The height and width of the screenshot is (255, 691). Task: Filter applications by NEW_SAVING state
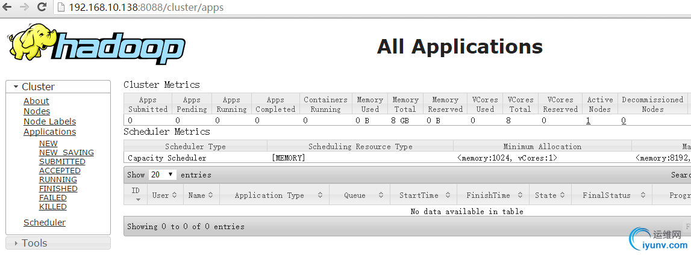(66, 153)
